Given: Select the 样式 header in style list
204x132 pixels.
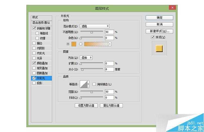Looking at the screenshot, I should coord(41,17).
